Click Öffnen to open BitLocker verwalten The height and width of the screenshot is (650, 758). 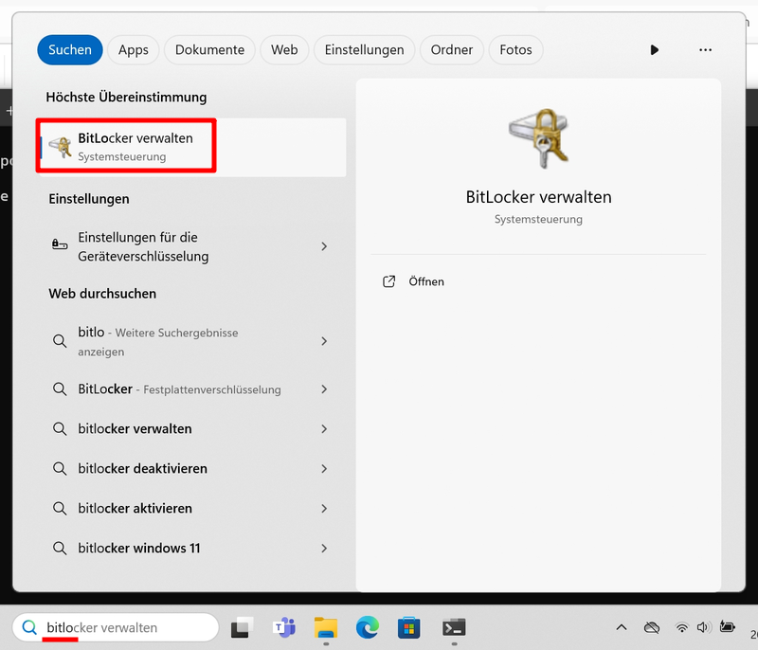click(x=425, y=281)
